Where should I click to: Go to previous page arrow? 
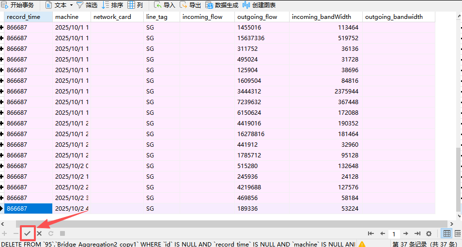[x=383, y=233]
